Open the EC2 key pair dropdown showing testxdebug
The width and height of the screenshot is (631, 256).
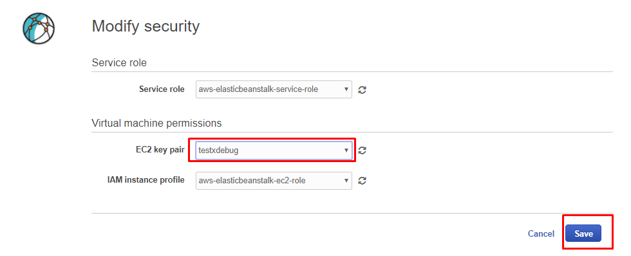click(274, 151)
